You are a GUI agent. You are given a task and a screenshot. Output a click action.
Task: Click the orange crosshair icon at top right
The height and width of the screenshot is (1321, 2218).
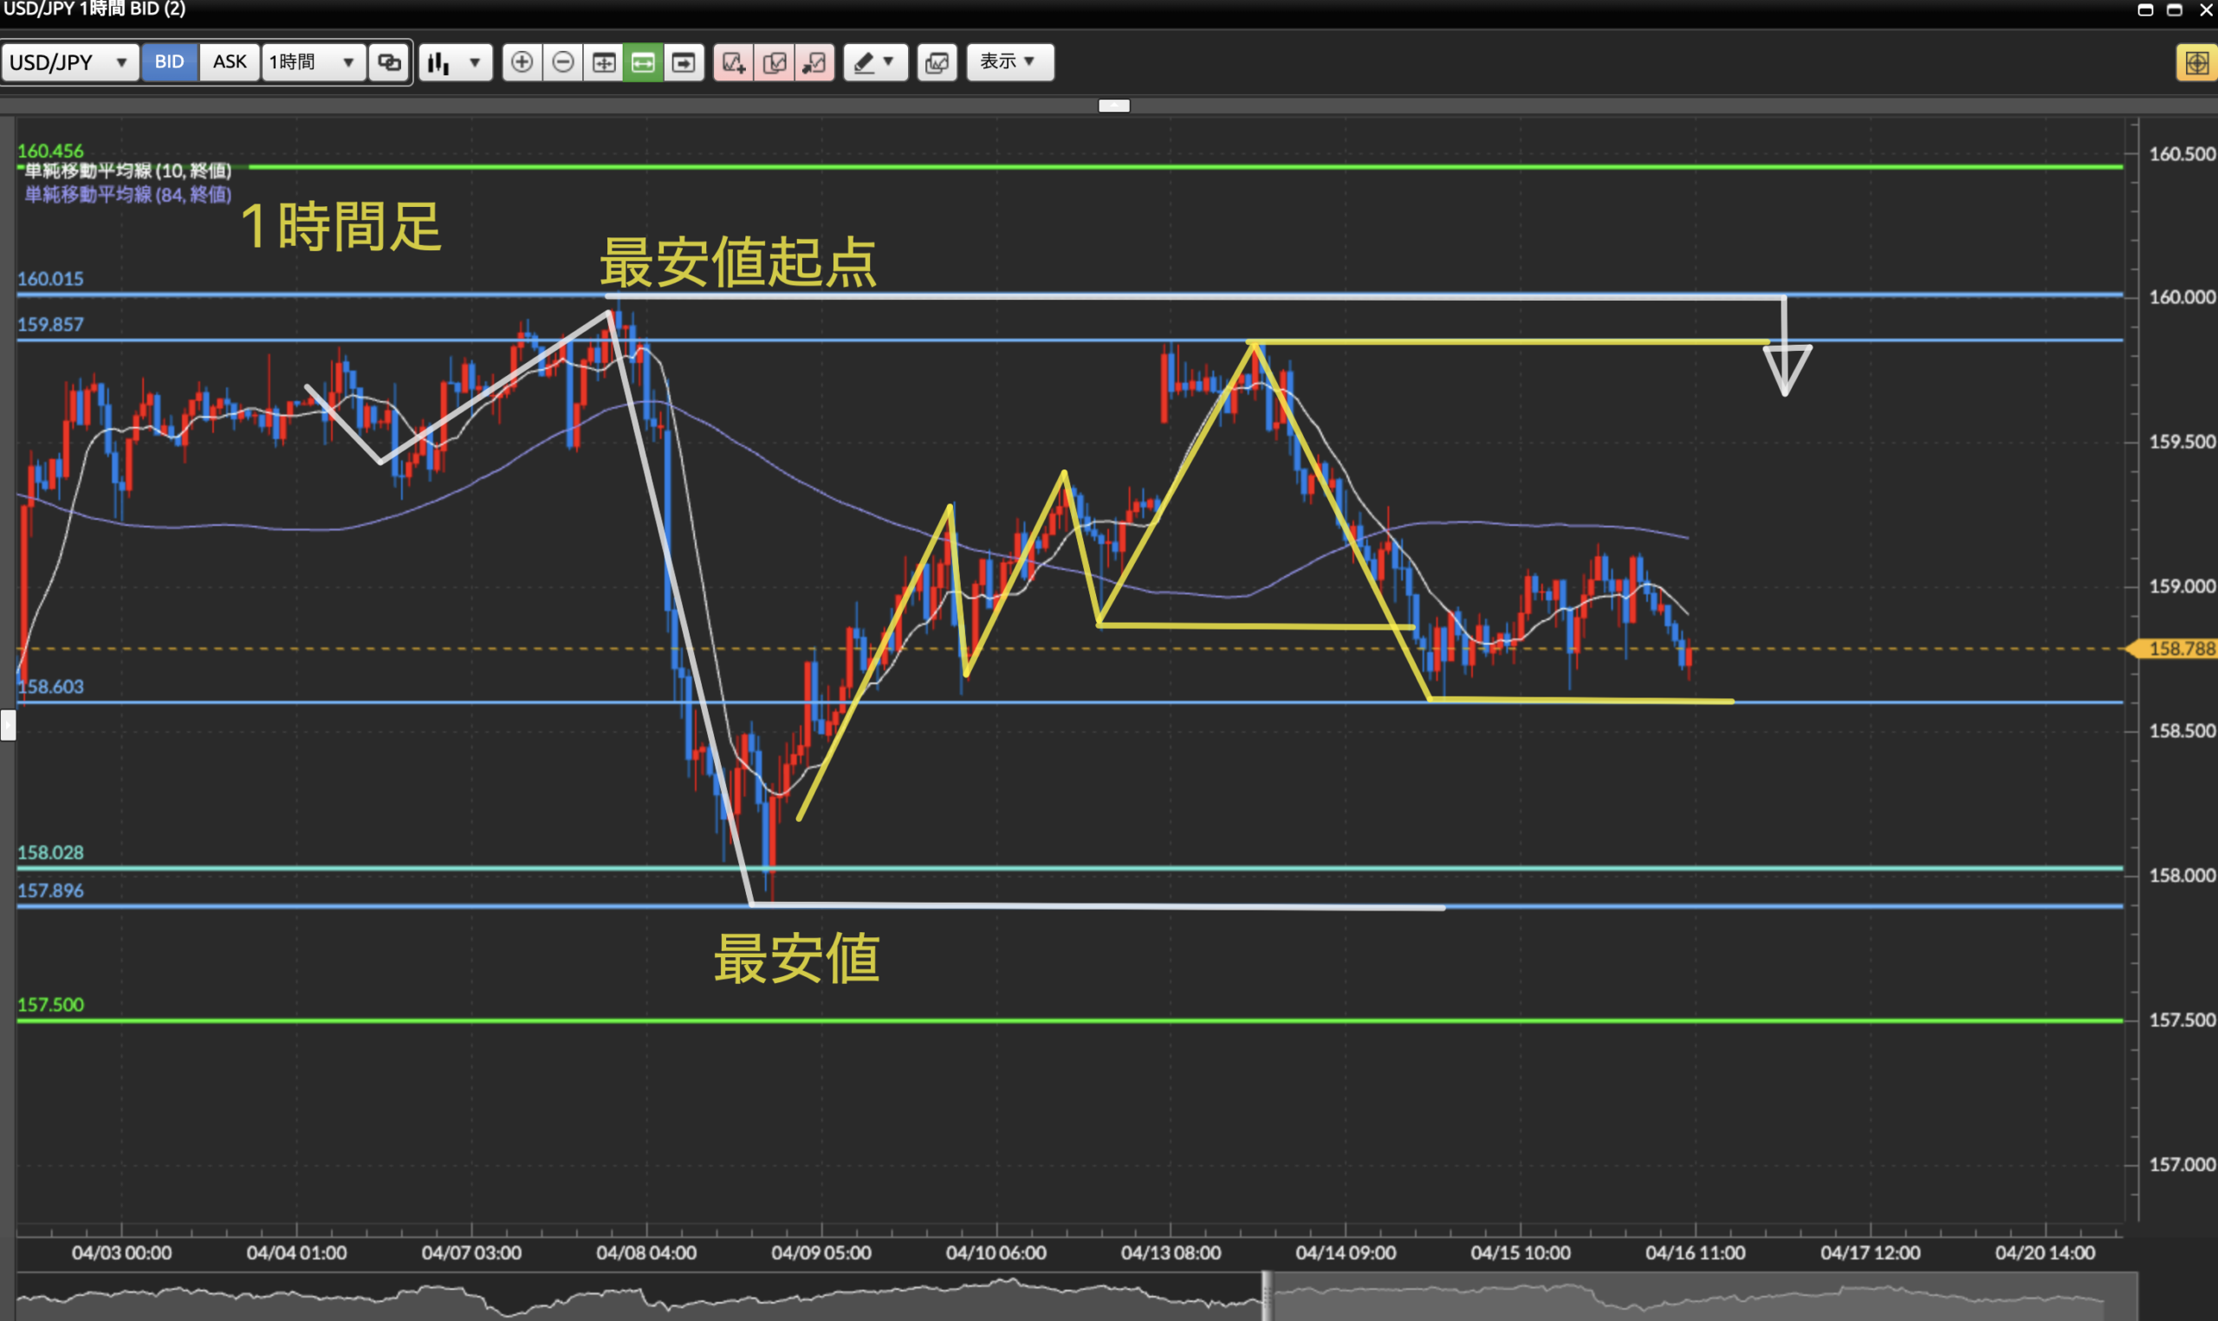click(2195, 62)
